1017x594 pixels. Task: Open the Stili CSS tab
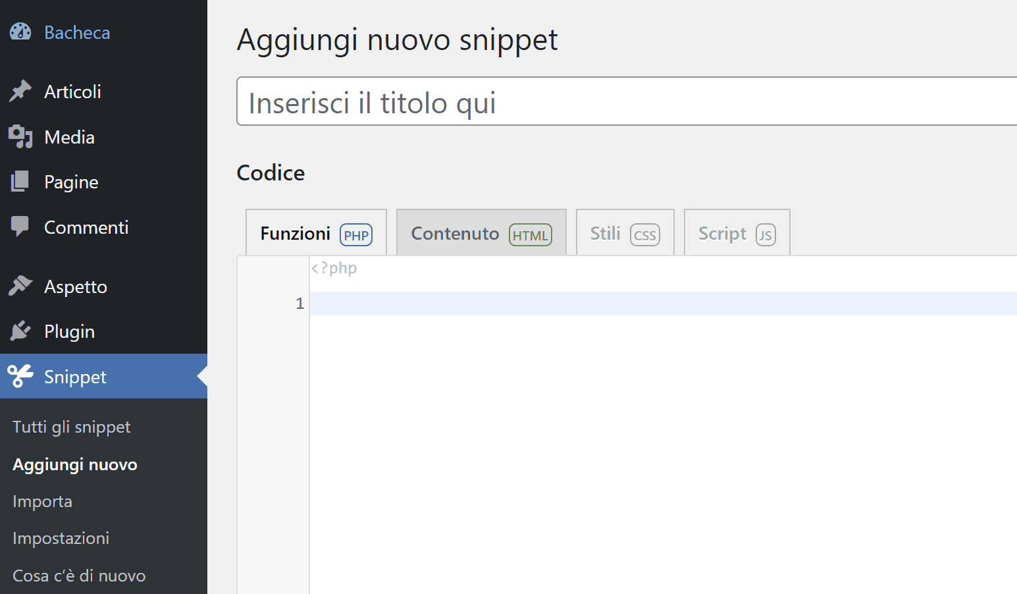pyautogui.click(x=624, y=232)
